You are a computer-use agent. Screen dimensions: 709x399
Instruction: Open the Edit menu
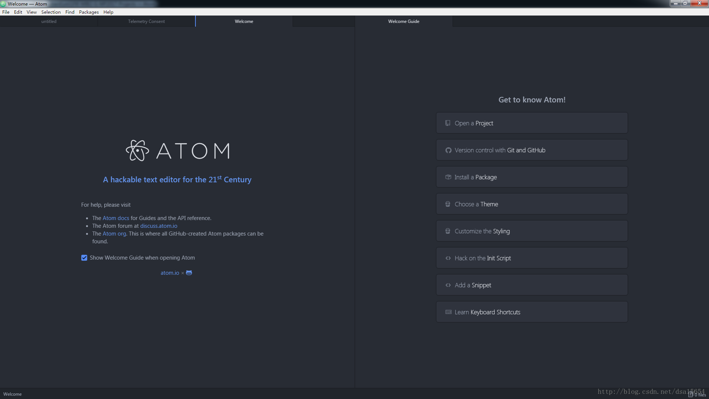[18, 12]
